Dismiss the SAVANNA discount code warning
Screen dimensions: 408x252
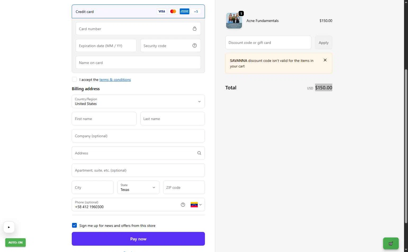point(325,60)
